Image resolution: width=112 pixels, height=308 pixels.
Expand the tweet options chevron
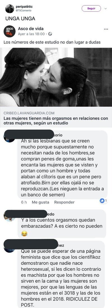(x=106, y=9)
